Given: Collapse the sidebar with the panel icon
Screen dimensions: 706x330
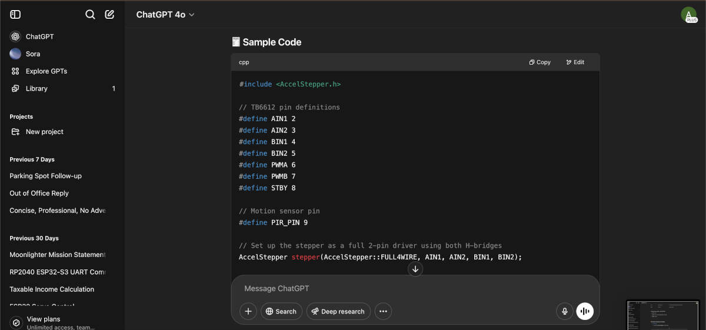Looking at the screenshot, I should [15, 14].
